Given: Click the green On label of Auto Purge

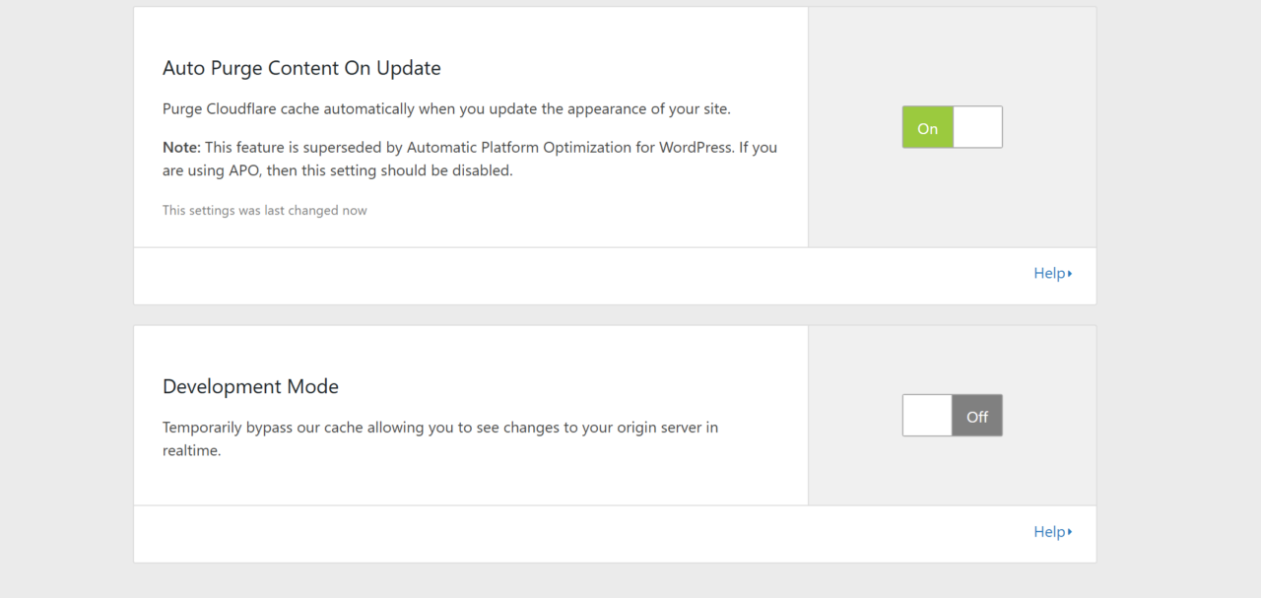Looking at the screenshot, I should (x=928, y=128).
